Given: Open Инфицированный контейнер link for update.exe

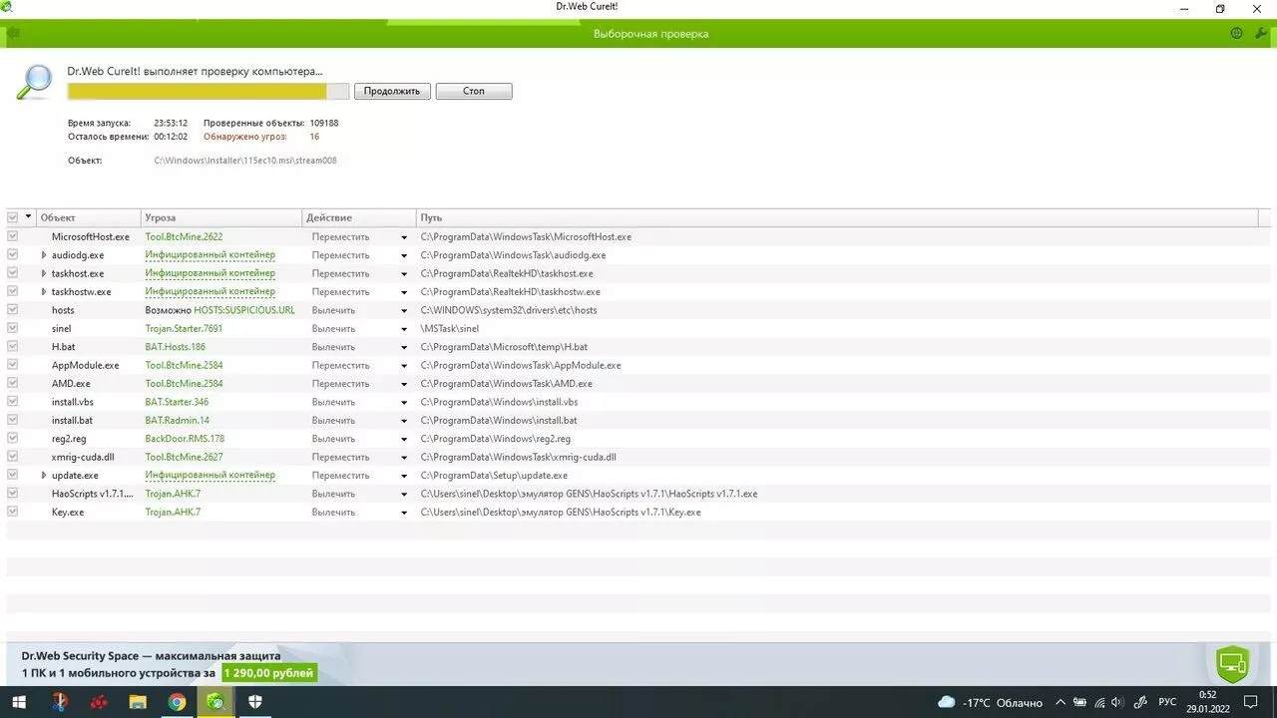Looking at the screenshot, I should pos(211,476).
